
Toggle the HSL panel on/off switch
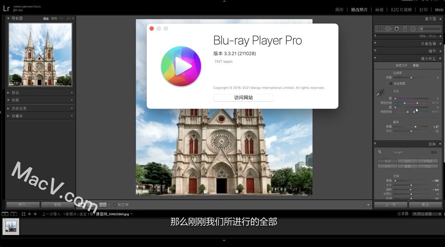point(375,36)
